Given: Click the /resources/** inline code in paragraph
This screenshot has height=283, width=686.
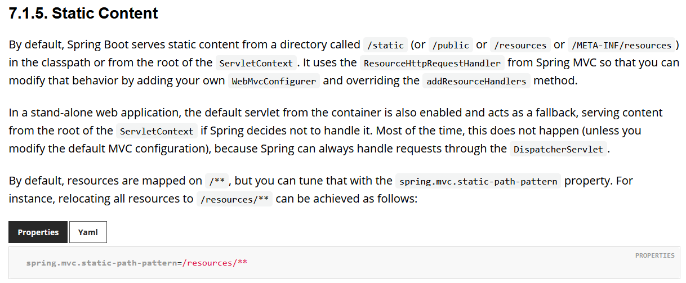Looking at the screenshot, I should pos(235,199).
